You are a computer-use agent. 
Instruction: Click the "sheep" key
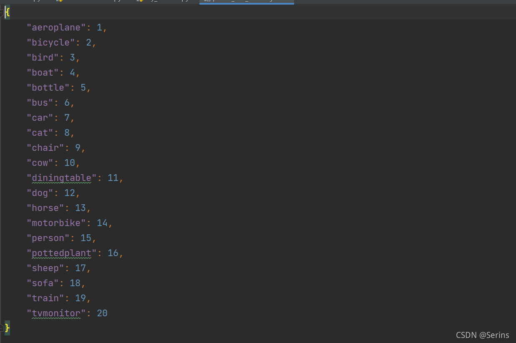[x=45, y=268]
